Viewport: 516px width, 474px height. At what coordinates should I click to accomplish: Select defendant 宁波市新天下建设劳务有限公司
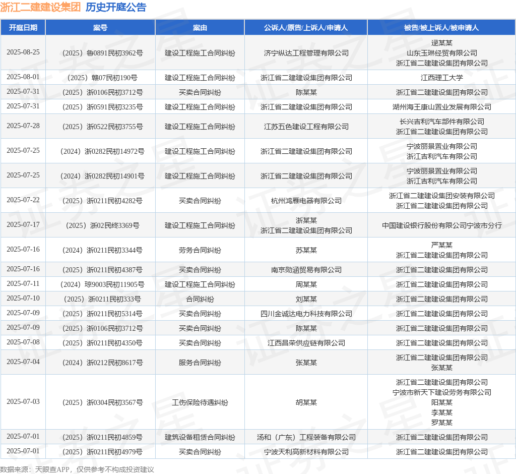[x=441, y=392]
